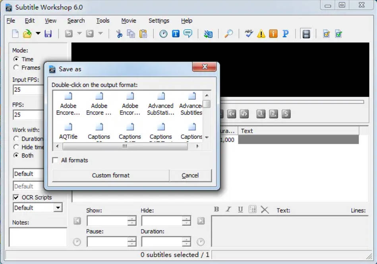Viewport: 377px width, 264px height.
Task: Click the clock timer toolbar icon
Action: click(x=163, y=34)
